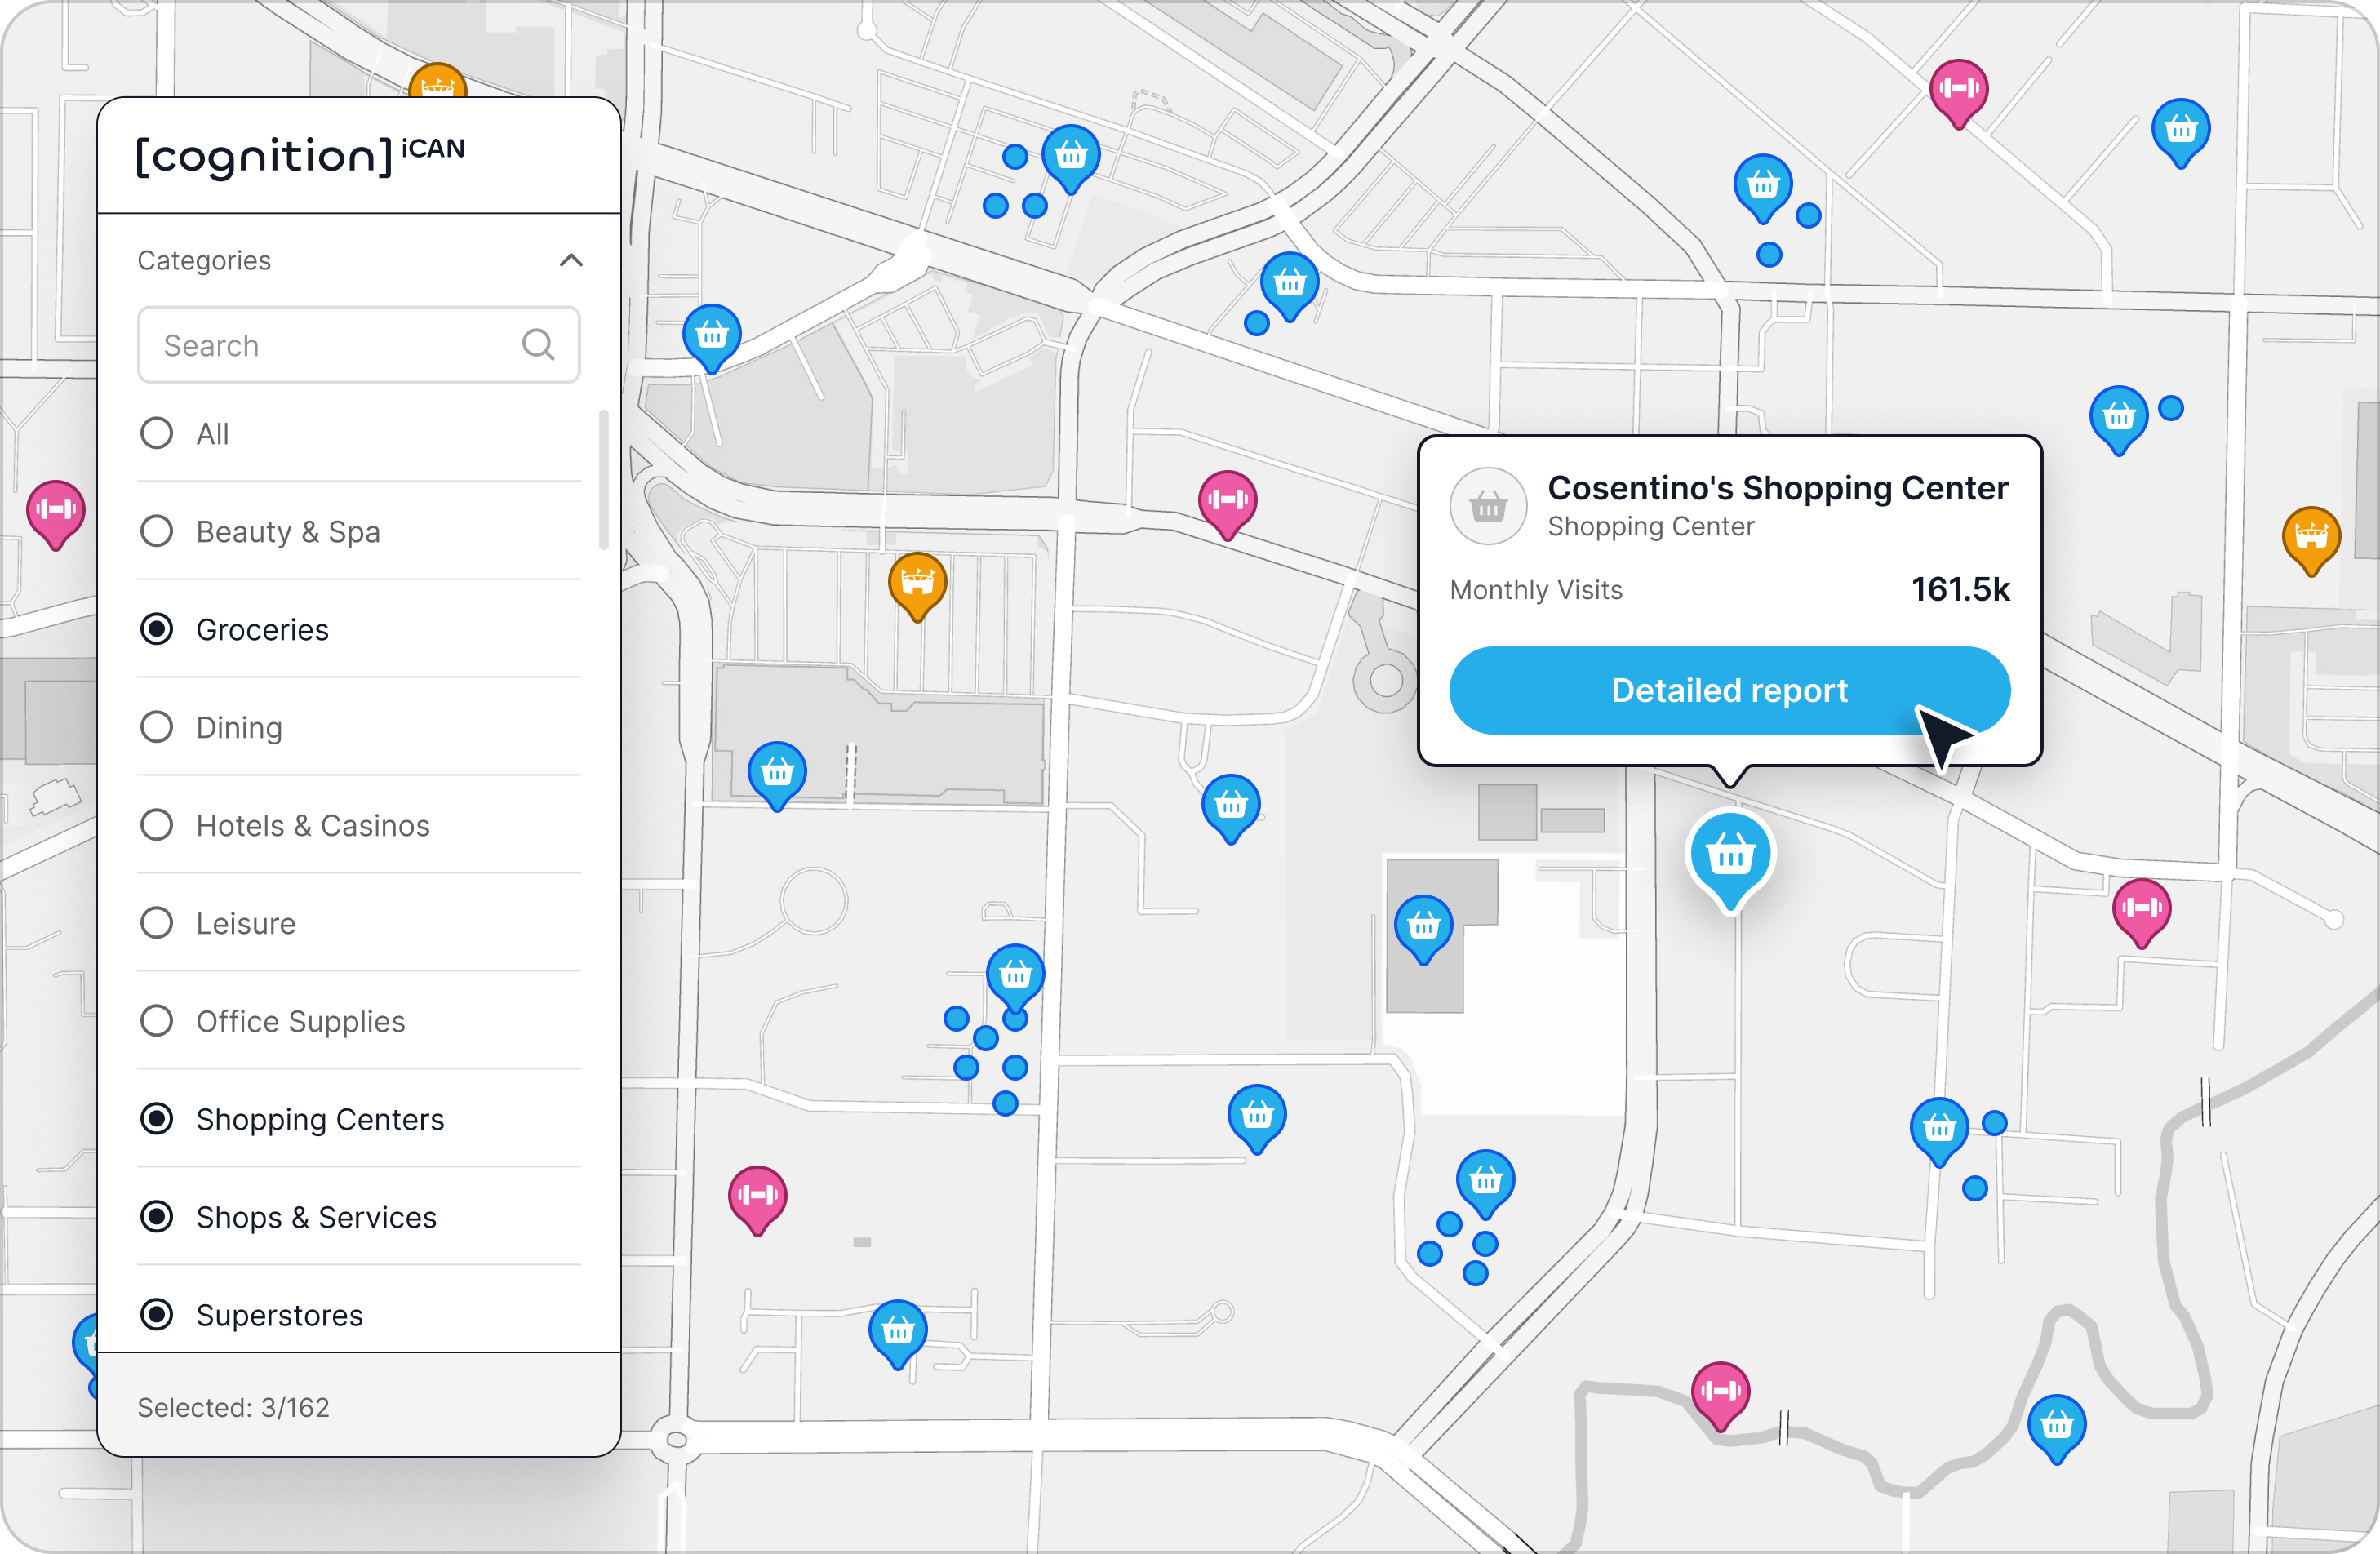This screenshot has width=2380, height=1554.
Task: Click the blue dot right of the upper-right basket pin
Action: [x=2170, y=408]
